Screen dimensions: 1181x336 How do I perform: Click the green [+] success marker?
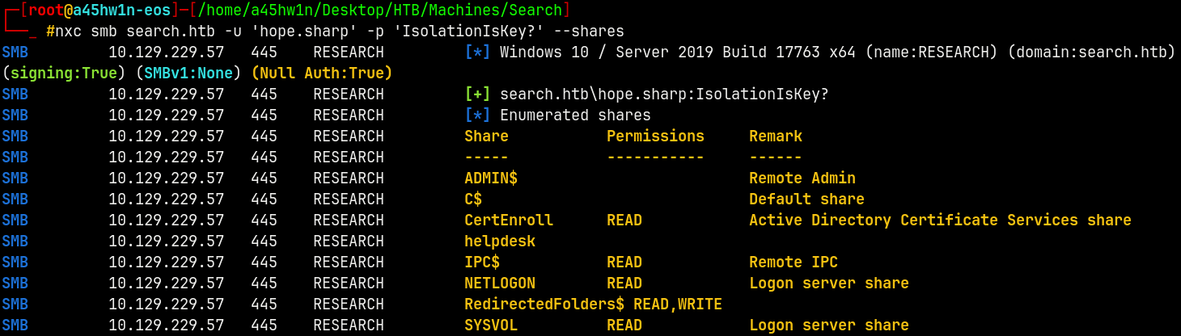(477, 94)
